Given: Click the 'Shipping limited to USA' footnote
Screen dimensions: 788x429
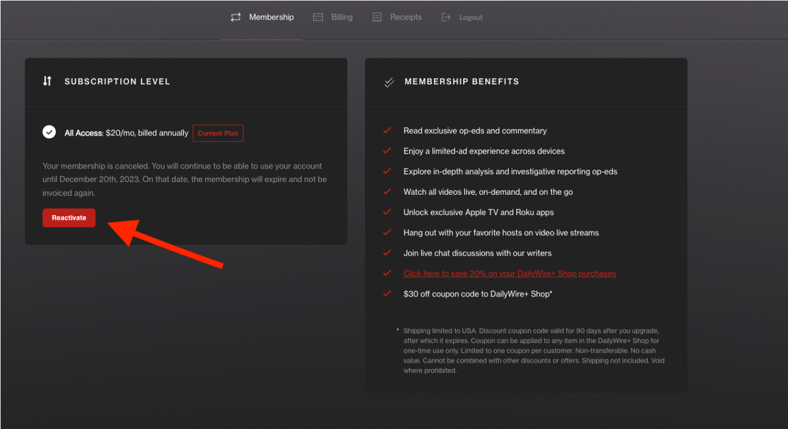Looking at the screenshot, I should coord(534,351).
